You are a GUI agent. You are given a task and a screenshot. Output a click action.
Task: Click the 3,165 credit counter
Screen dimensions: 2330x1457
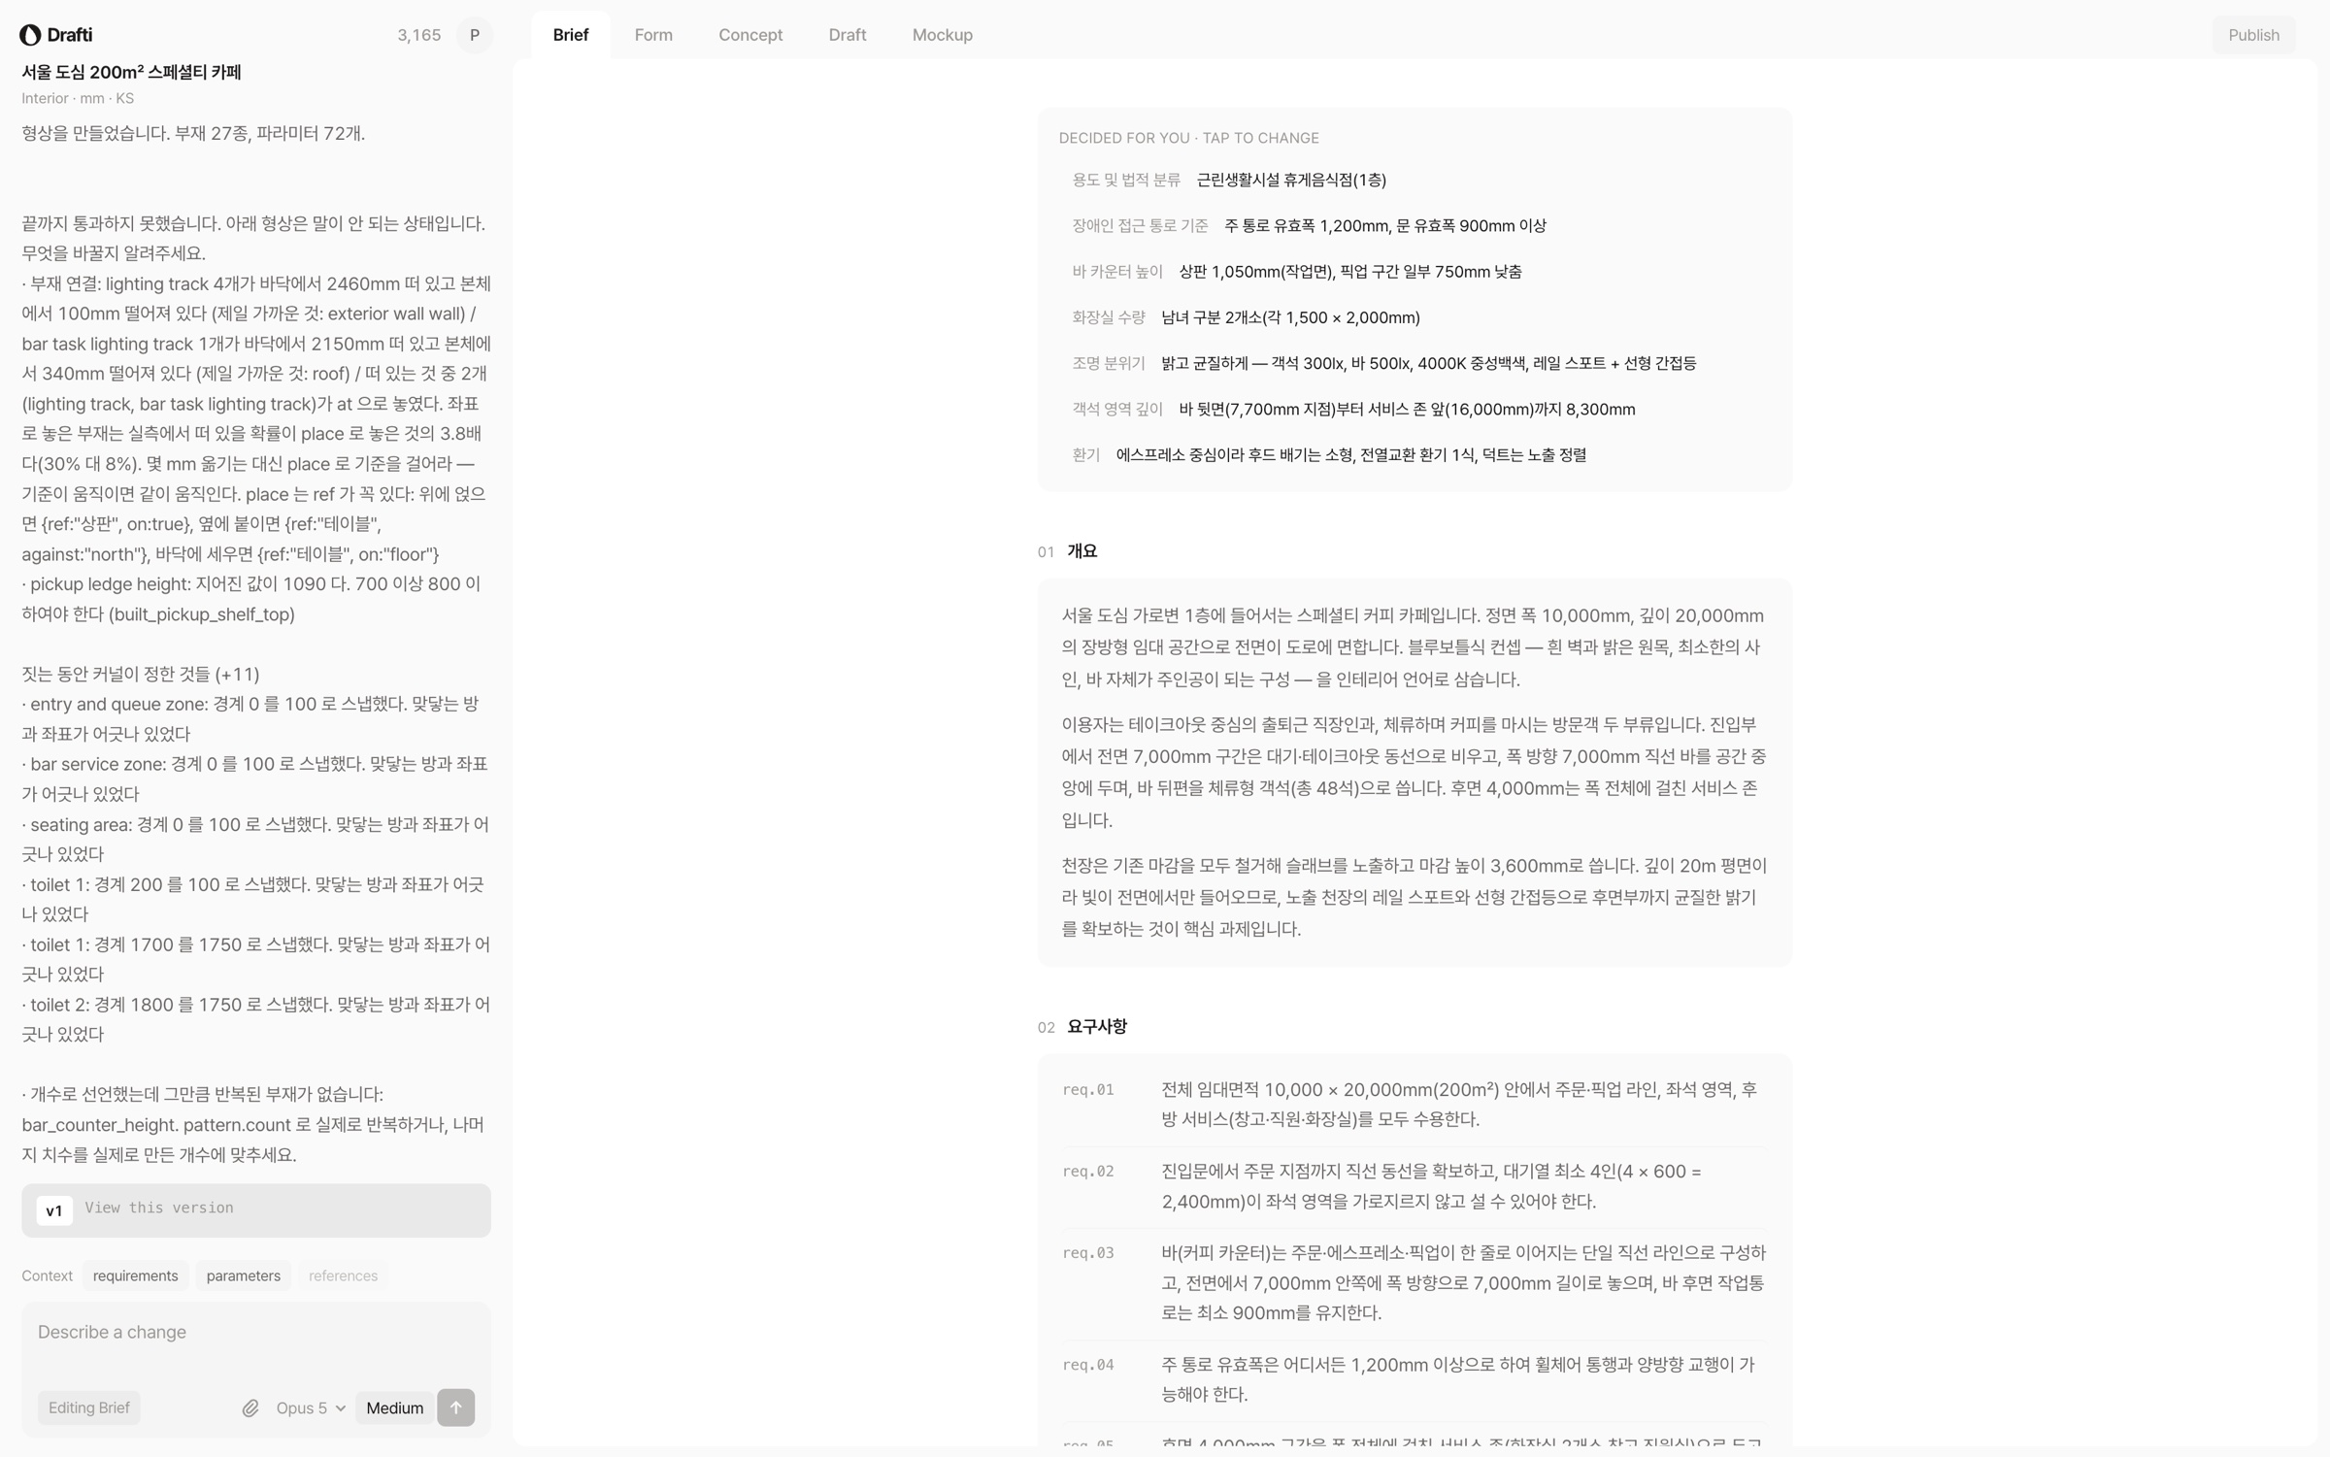click(419, 35)
